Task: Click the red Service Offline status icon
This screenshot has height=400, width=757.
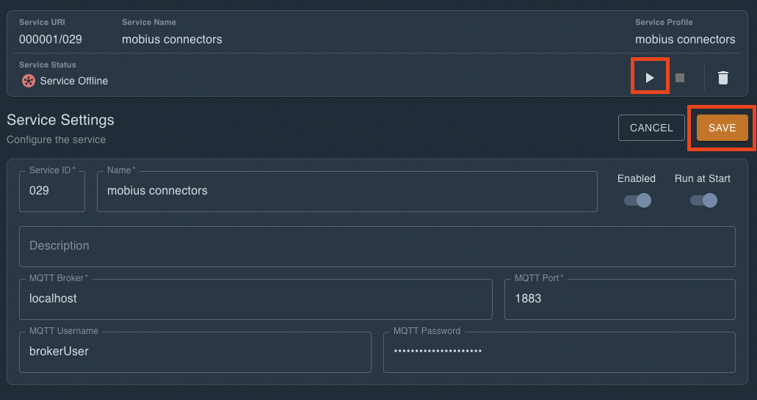Action: click(29, 81)
